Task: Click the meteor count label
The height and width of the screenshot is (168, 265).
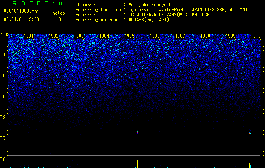Action: coord(60,13)
